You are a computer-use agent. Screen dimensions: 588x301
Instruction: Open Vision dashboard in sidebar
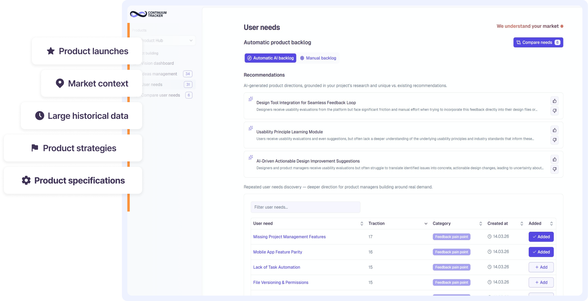(x=158, y=63)
